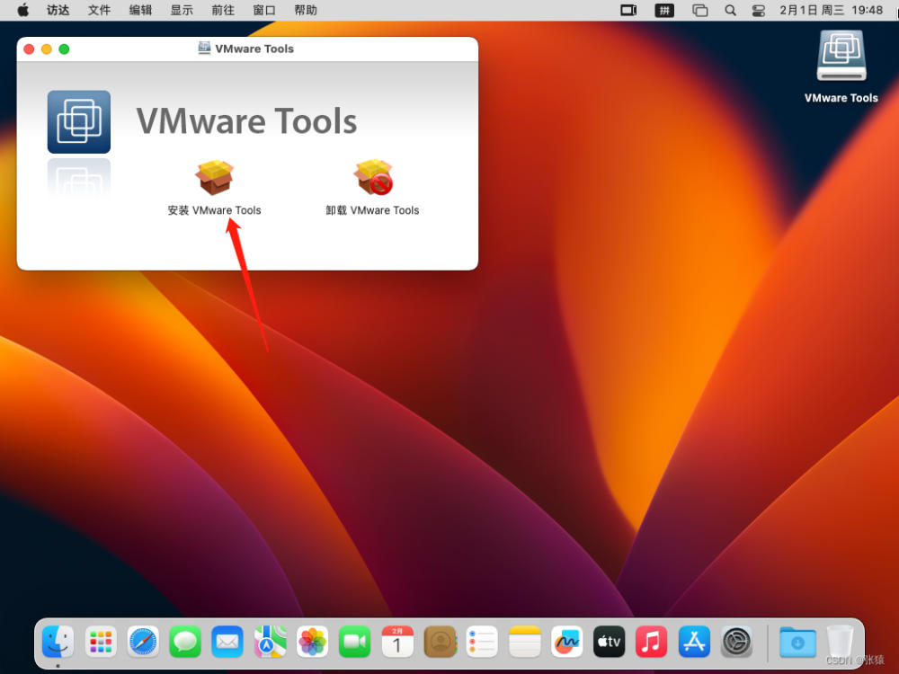Click the screen recording camera icon in menu bar
Image resolution: width=899 pixels, height=674 pixels.
(629, 10)
